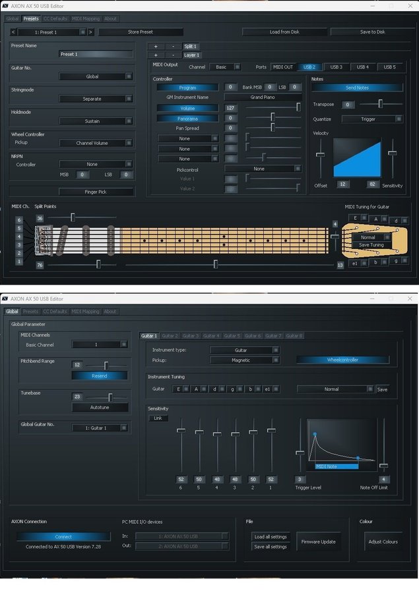Advance to next preset with right arrow

(x=90, y=32)
